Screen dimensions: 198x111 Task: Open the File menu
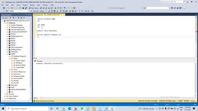coord(2,5)
